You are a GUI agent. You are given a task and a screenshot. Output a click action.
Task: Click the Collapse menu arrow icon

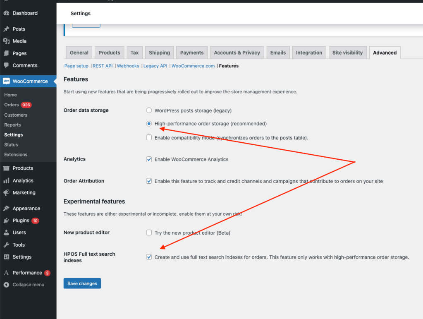coord(6,285)
